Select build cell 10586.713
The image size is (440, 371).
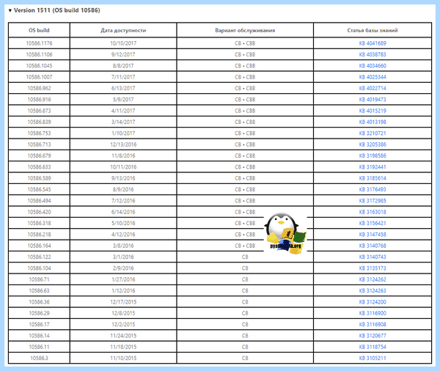[39, 144]
